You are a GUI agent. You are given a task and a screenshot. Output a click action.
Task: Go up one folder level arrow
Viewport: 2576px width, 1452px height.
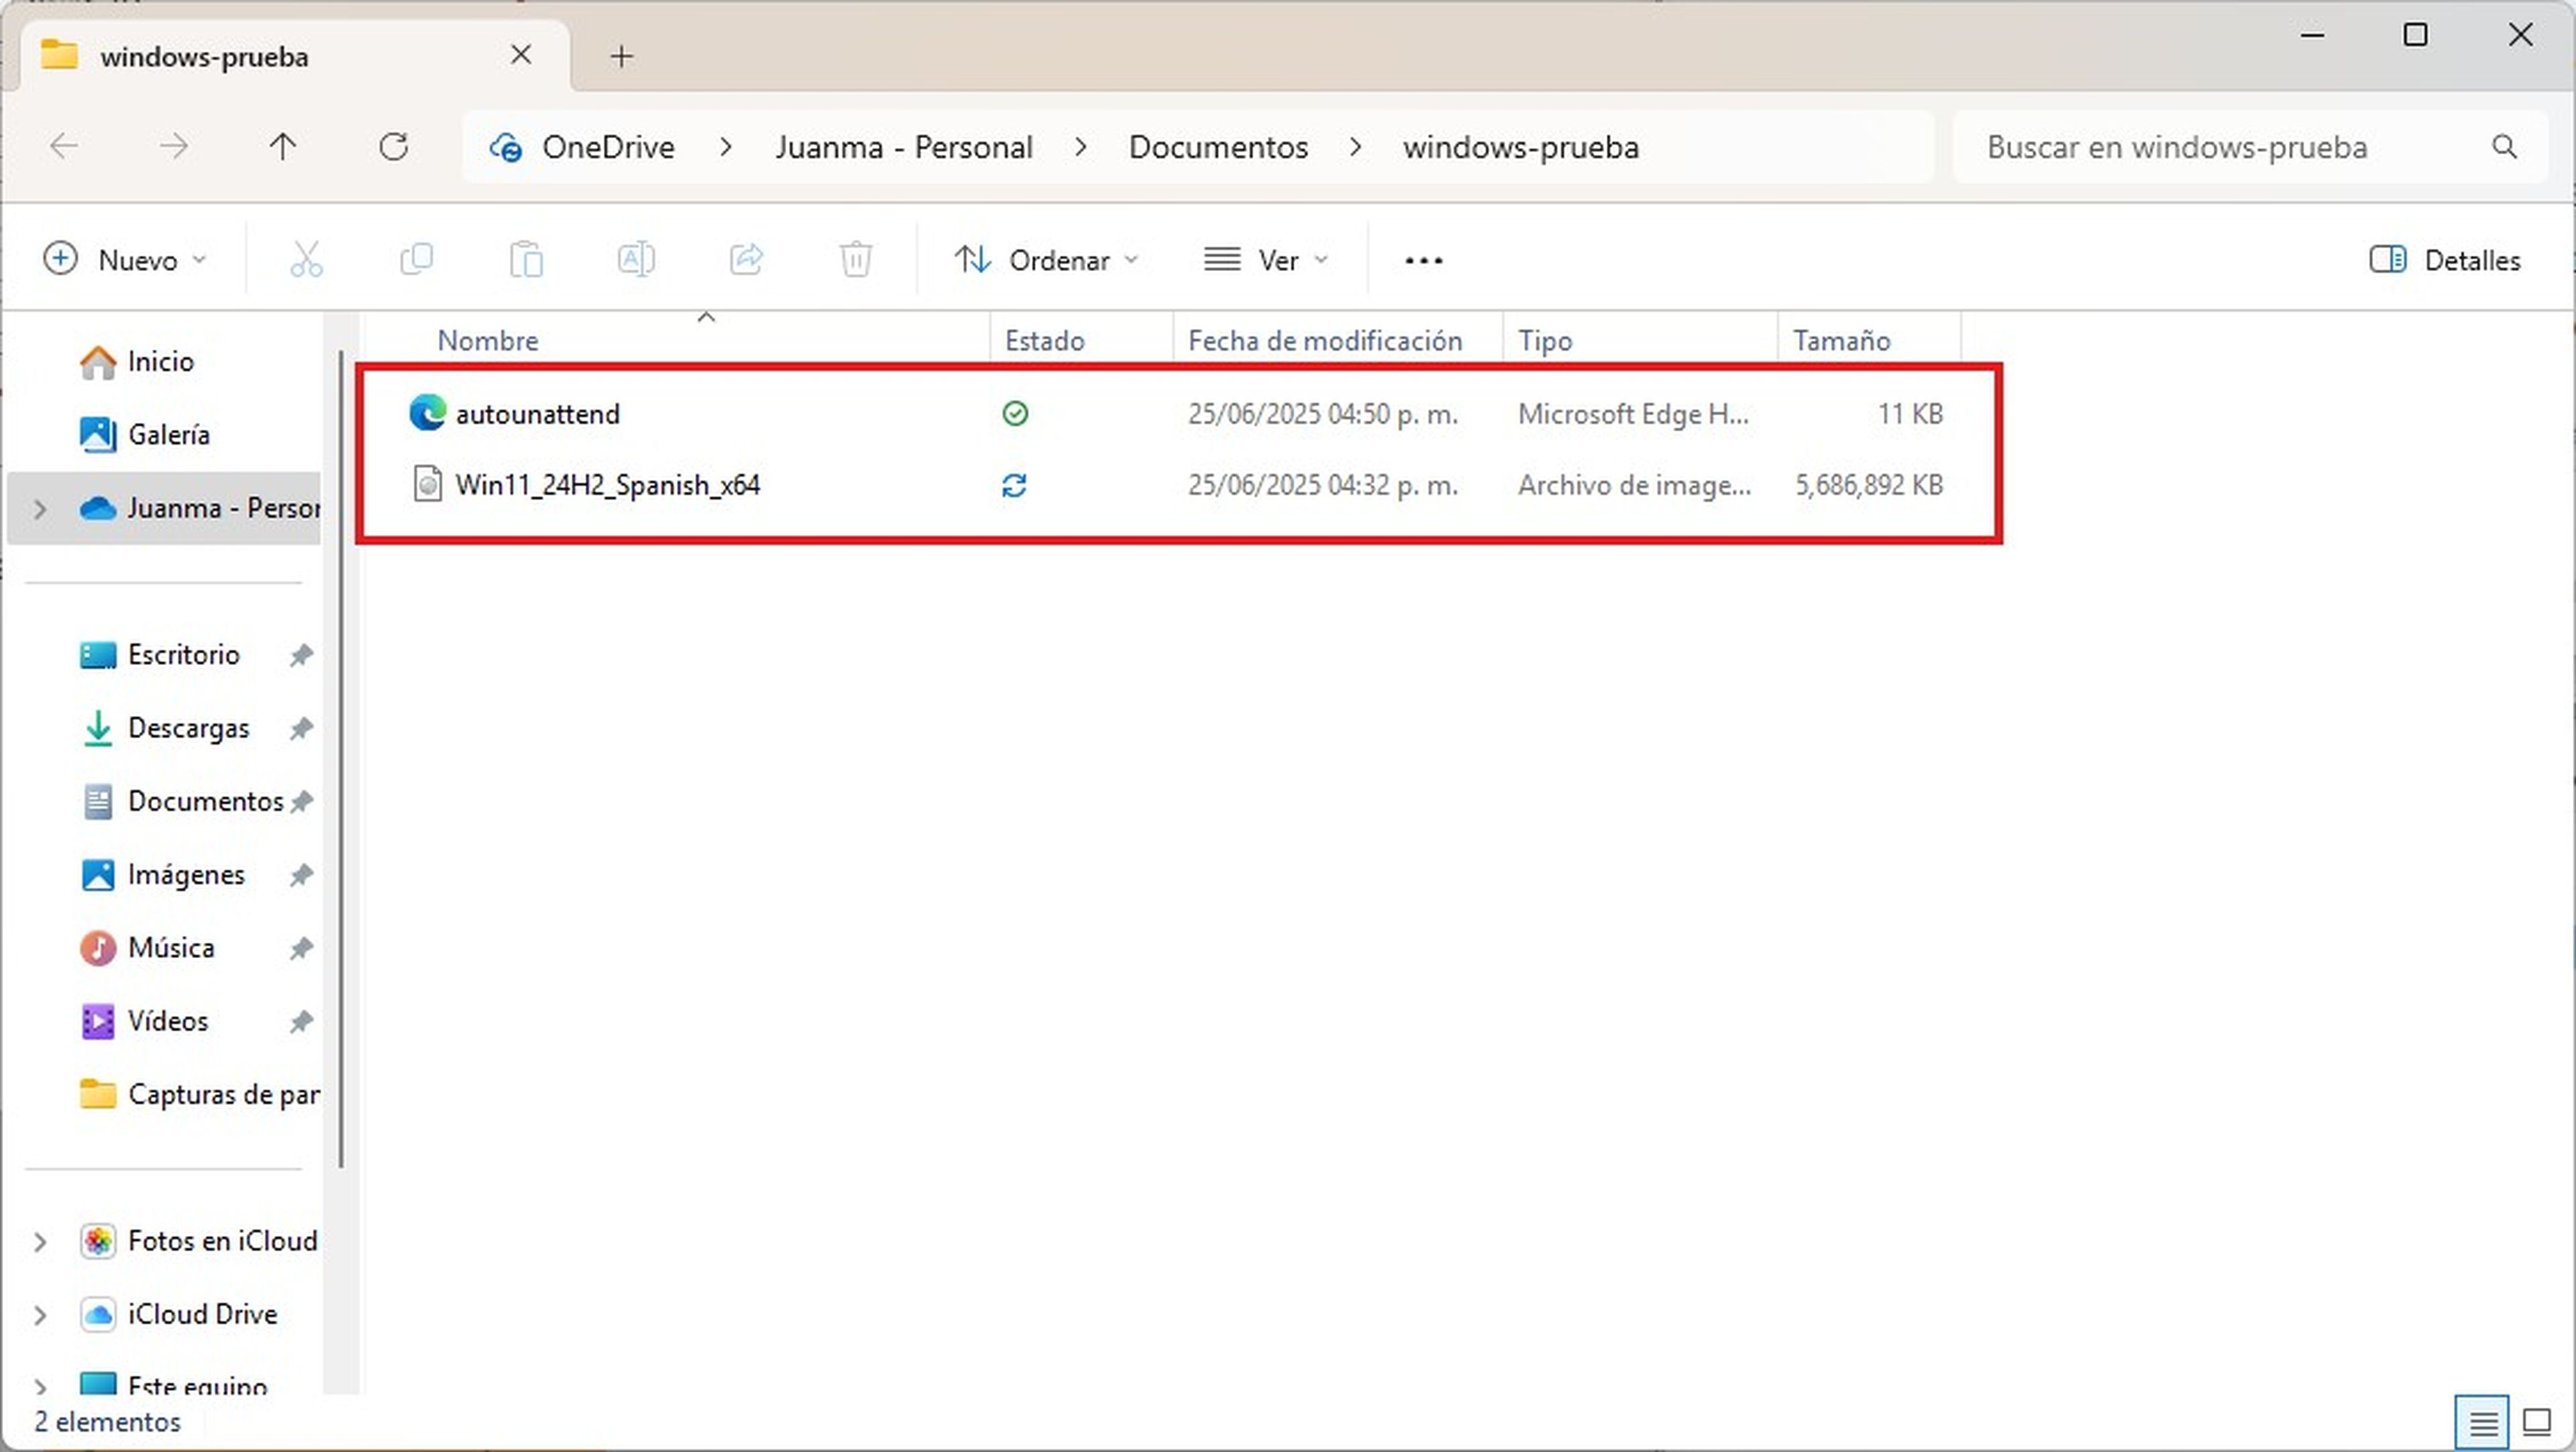point(283,147)
